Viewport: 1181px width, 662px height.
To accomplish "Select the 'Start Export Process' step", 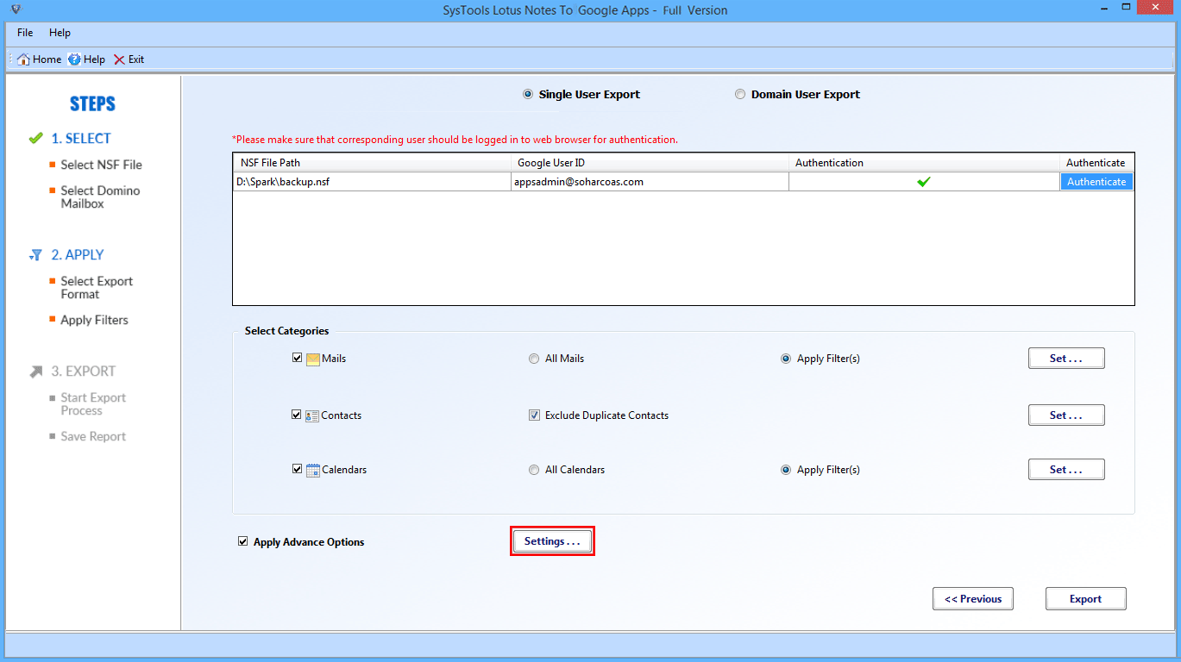I will click(x=93, y=404).
